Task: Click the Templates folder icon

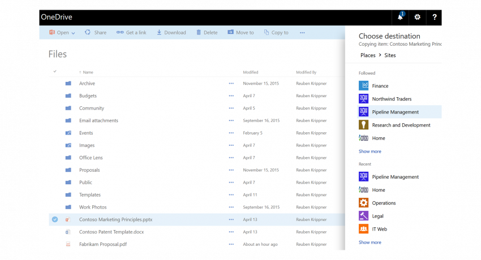Action: (68, 195)
